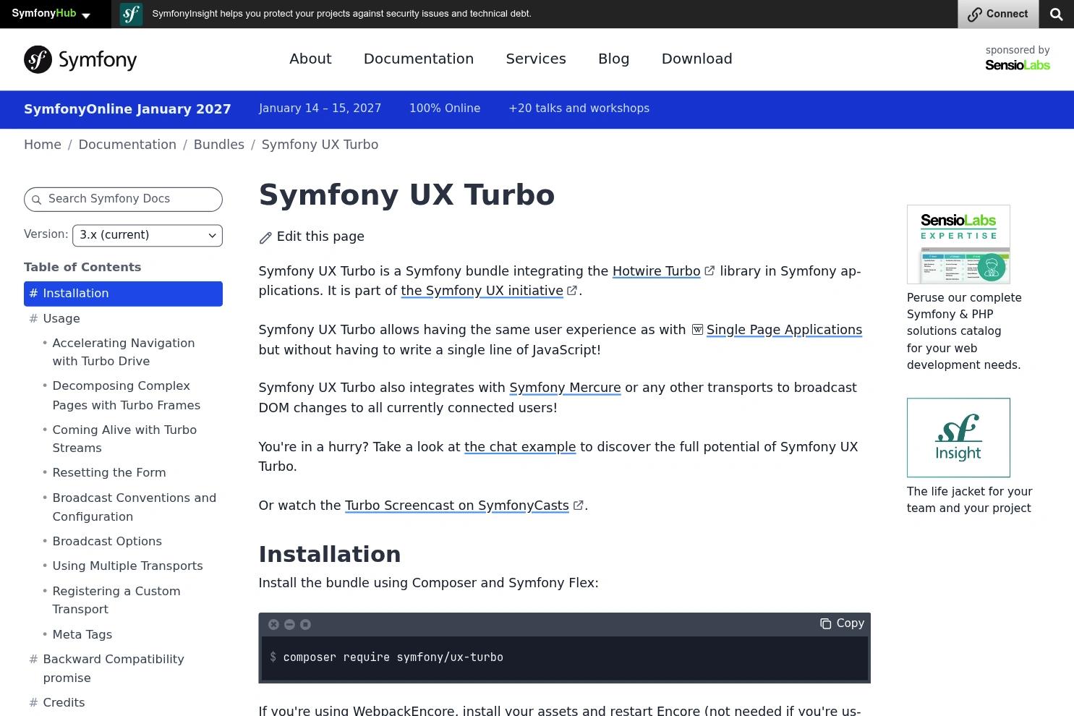Click the 'January 14 – 15, 2027' banner text
This screenshot has width=1074, height=716.
(x=320, y=108)
